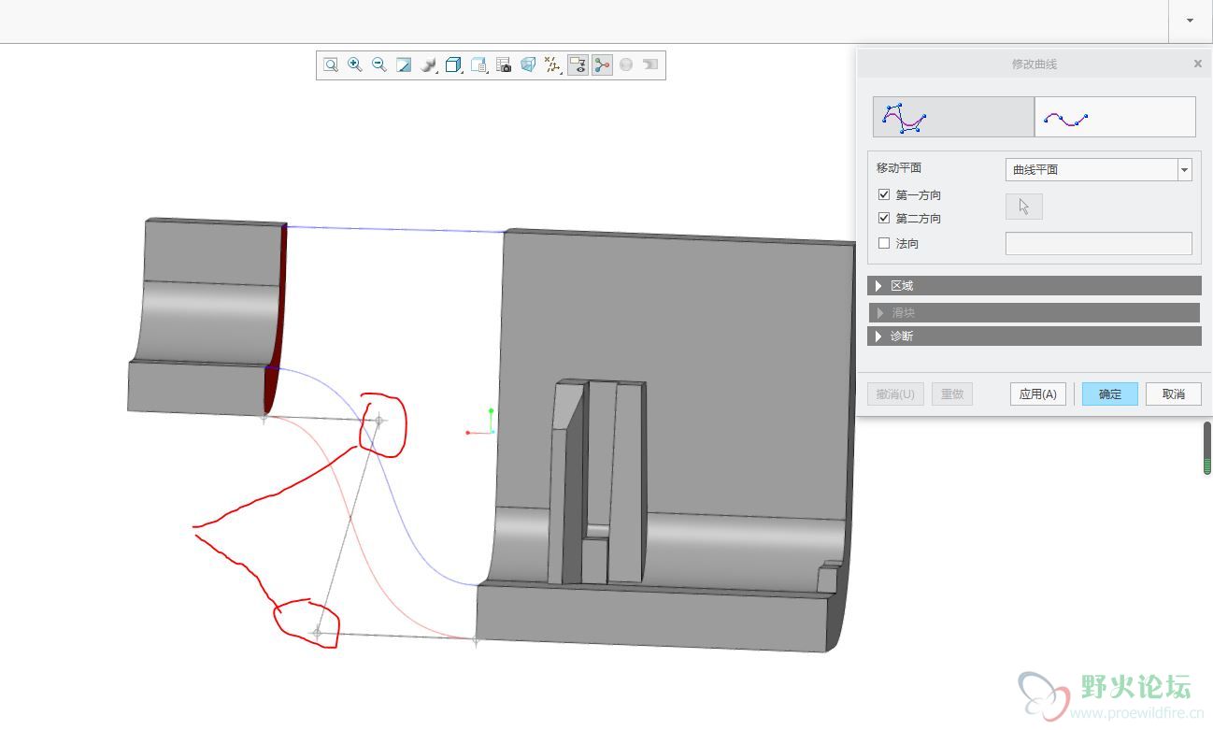Click the Repaint screen icon
Screen dimensions: 1213x730
click(x=404, y=64)
